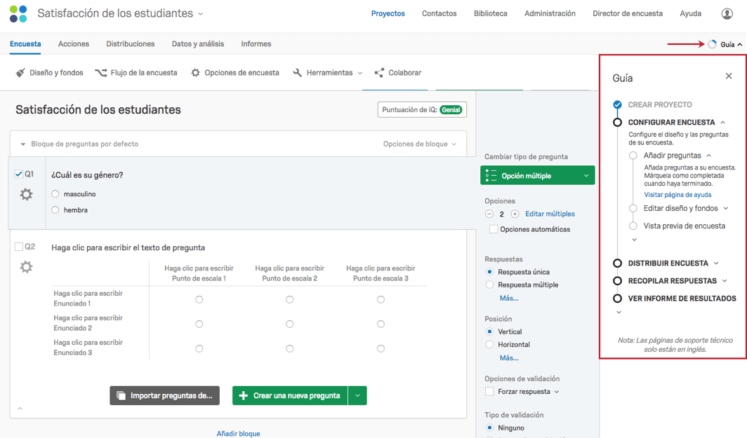747x438 pixels.
Task: Collapse the default question block triangle
Action: (x=22, y=144)
